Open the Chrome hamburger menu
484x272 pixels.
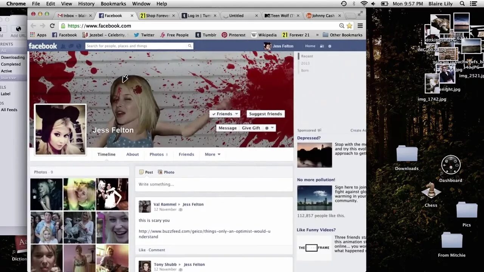[x=360, y=26]
